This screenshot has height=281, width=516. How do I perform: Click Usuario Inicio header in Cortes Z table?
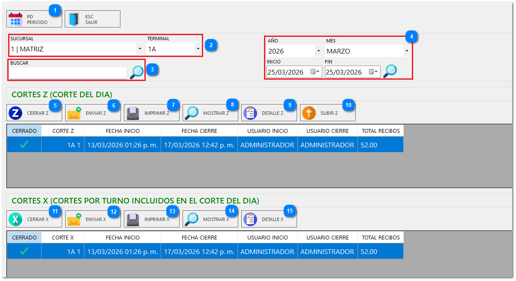(267, 131)
